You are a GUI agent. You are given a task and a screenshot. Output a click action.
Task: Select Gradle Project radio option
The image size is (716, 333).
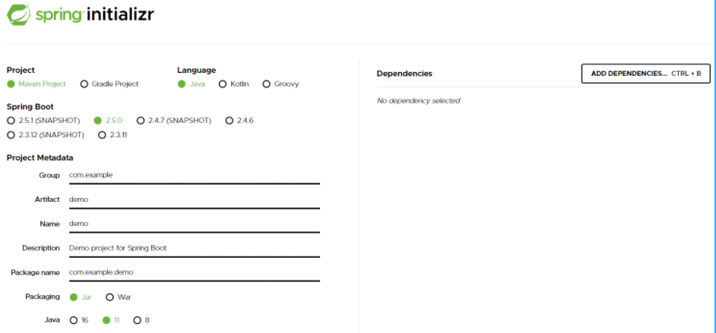[x=109, y=84]
